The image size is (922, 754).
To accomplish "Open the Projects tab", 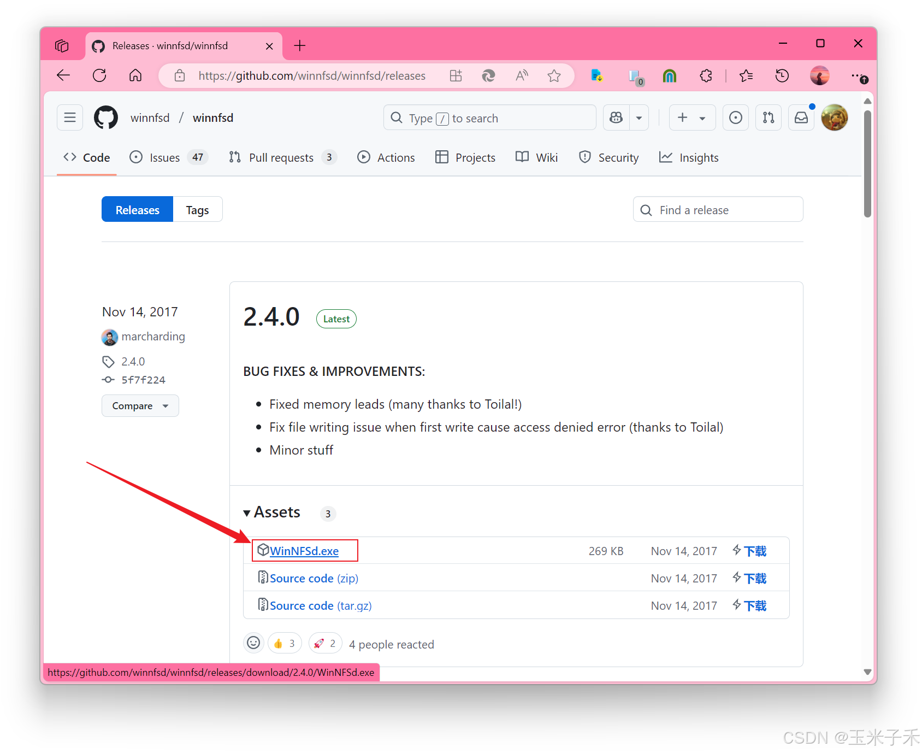I will [x=465, y=158].
